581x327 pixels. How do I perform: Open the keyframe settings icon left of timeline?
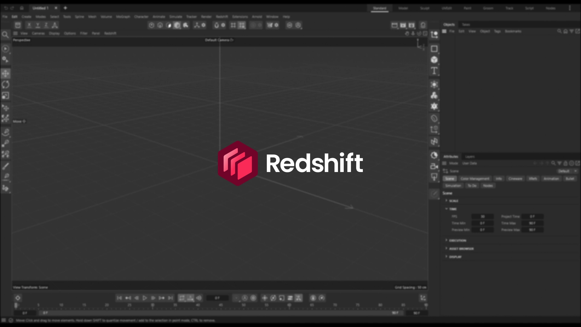pos(18,298)
